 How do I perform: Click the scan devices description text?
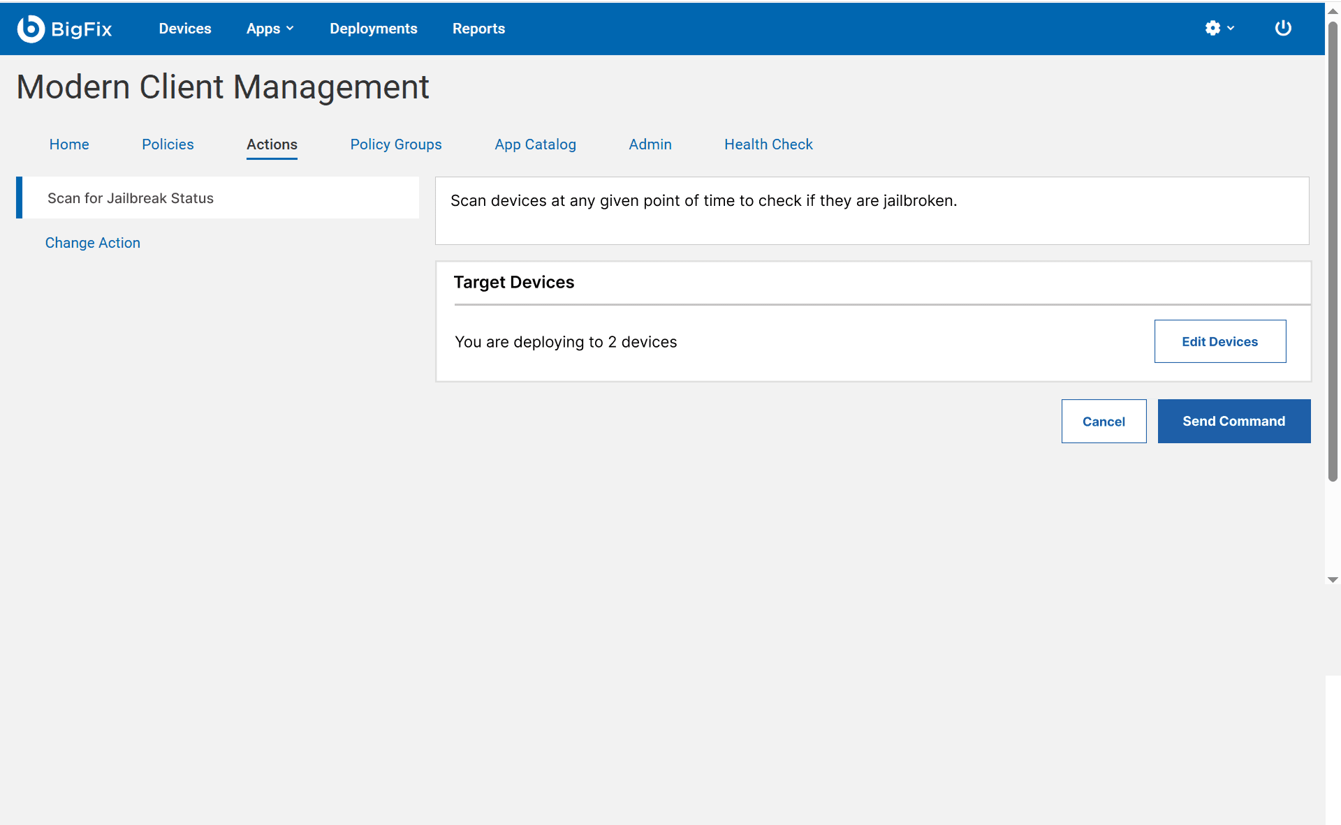click(704, 201)
